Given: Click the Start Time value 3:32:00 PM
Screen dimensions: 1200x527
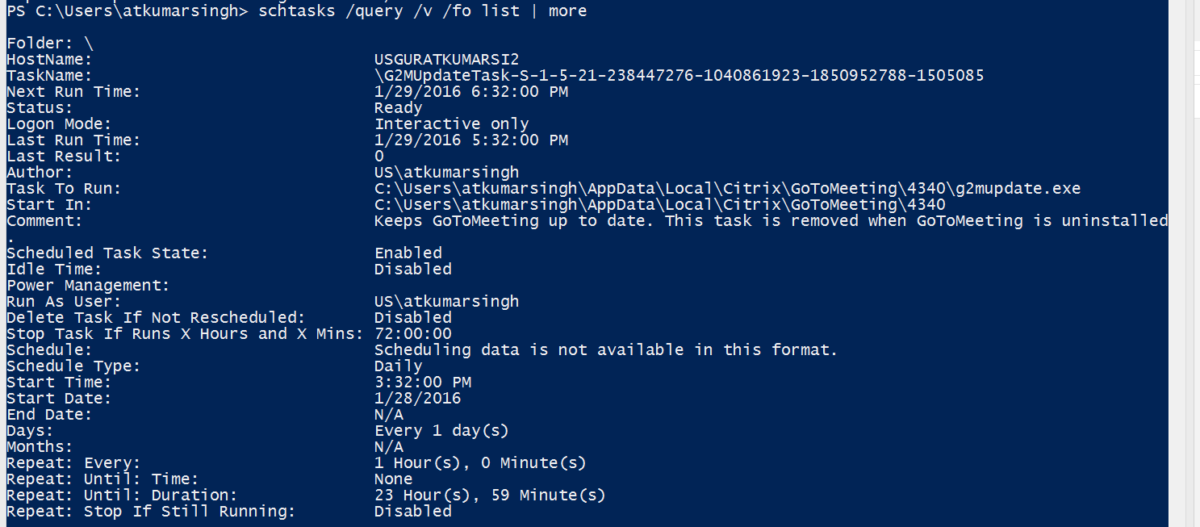Looking at the screenshot, I should click(x=422, y=382).
